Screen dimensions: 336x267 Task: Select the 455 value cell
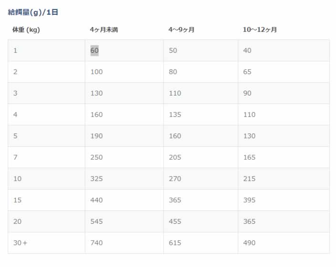pos(175,221)
